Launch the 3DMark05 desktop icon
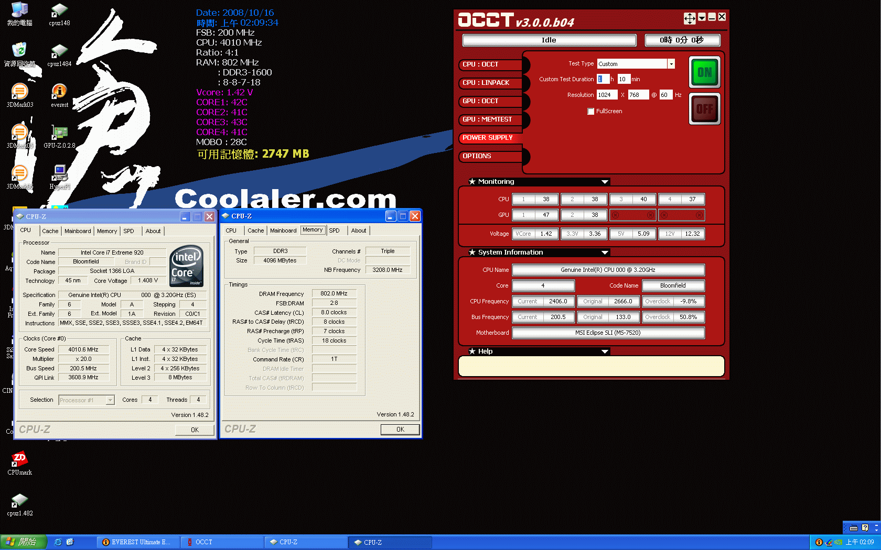 (x=19, y=137)
